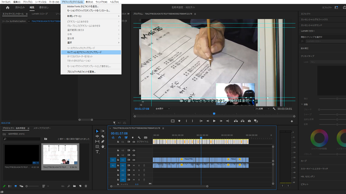
Task: Select the Rectangle tool
Action: pos(97,146)
